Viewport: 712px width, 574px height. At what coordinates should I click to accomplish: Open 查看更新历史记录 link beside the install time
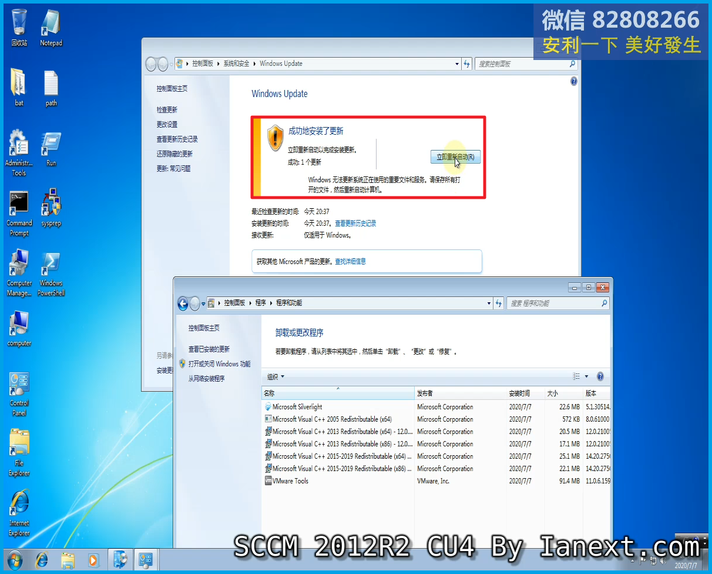355,223
